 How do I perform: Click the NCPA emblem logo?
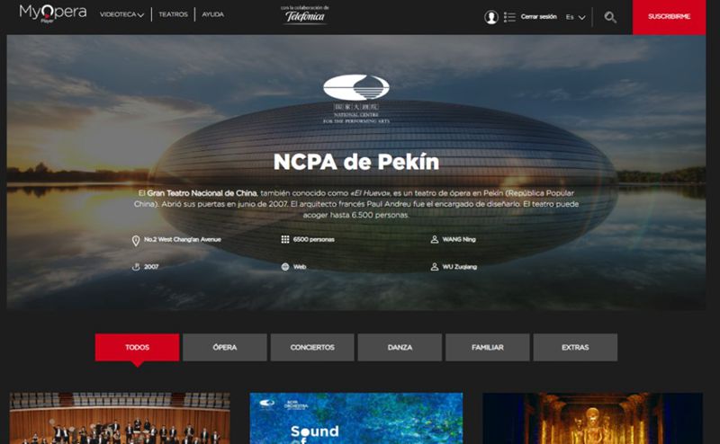click(356, 99)
